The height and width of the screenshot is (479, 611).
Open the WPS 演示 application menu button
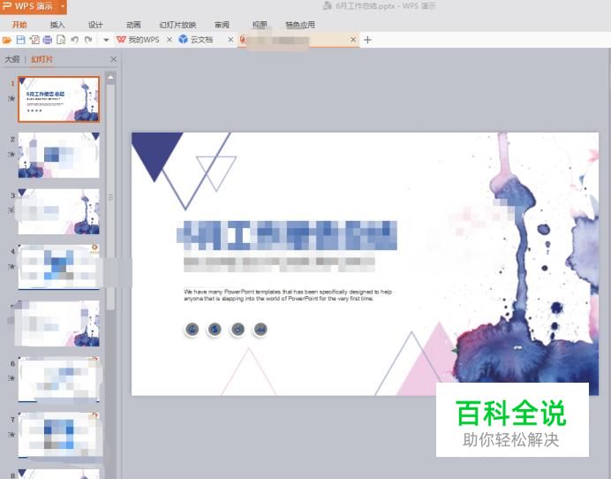[x=28, y=6]
